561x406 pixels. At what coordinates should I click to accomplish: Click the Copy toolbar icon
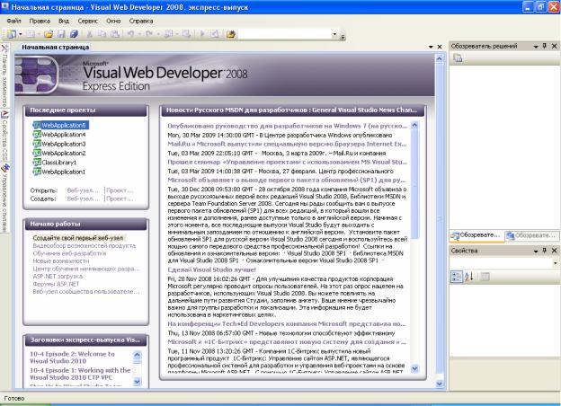pyautogui.click(x=102, y=34)
